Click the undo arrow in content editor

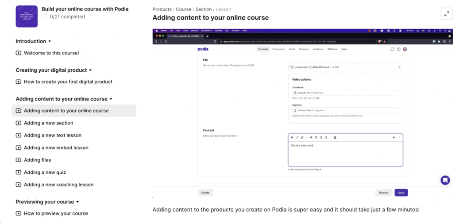pyautogui.click(x=394, y=137)
